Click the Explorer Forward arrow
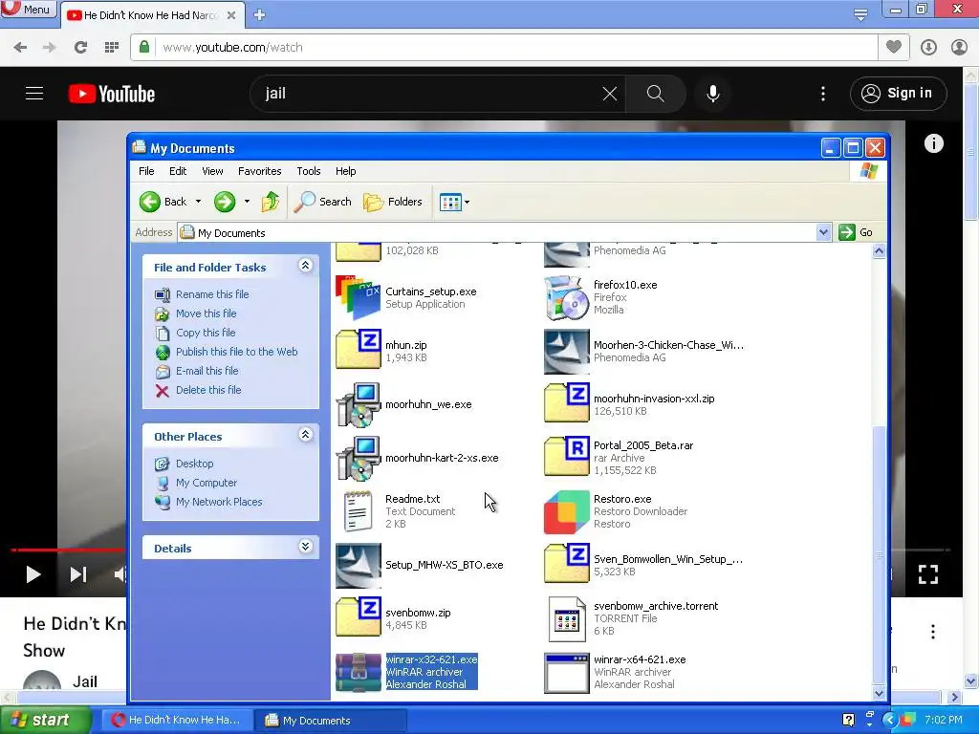Screen dimensions: 979x734 [x=225, y=202]
